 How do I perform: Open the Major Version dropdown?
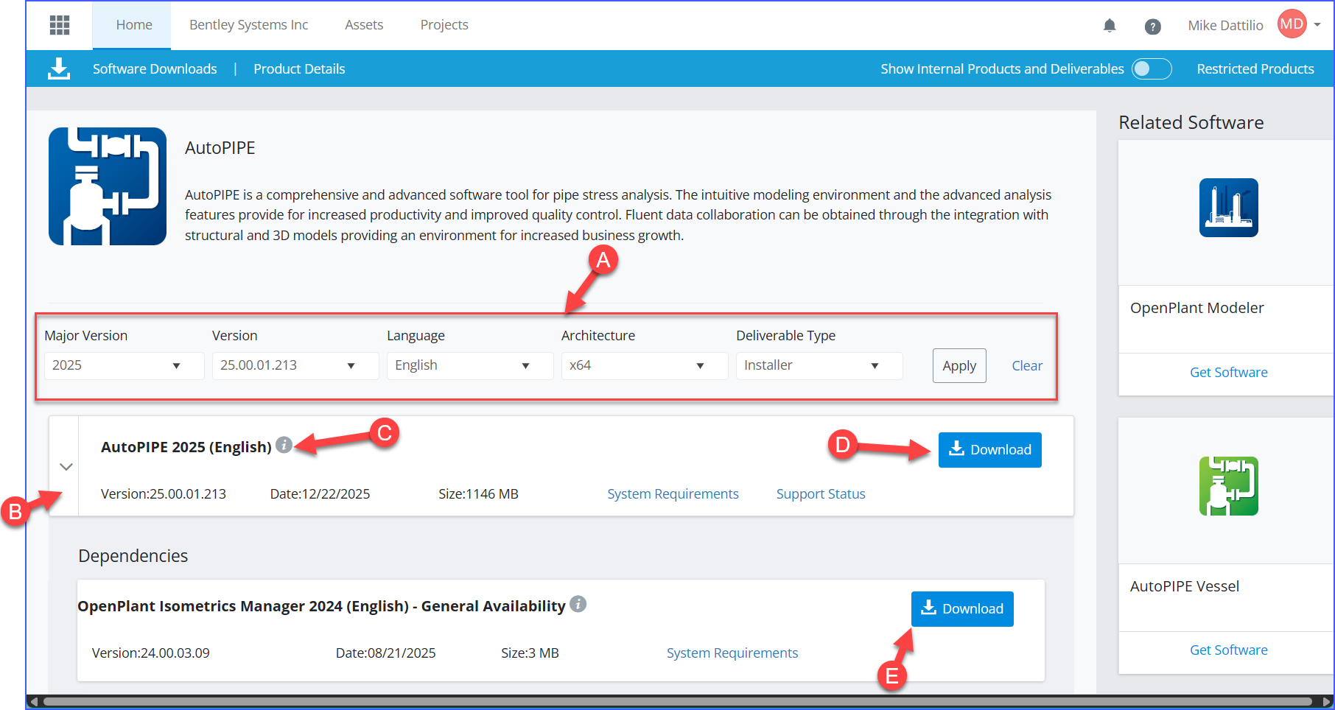pos(124,365)
